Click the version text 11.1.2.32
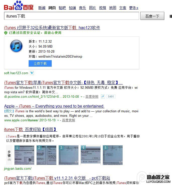This screenshot has width=172, height=185. pyautogui.click(x=45, y=41)
